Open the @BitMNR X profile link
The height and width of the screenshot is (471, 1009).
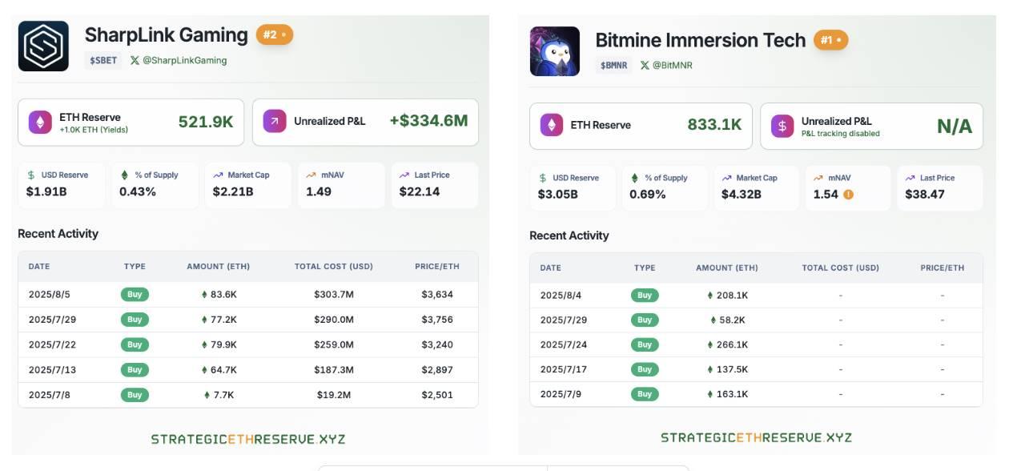[x=666, y=65]
